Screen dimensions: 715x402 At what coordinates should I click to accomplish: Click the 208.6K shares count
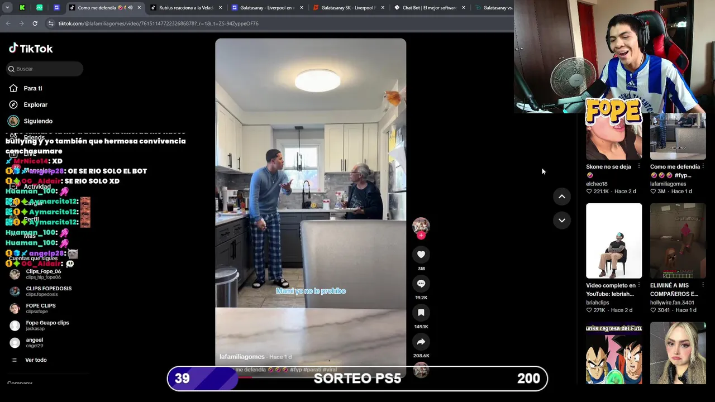pyautogui.click(x=421, y=356)
